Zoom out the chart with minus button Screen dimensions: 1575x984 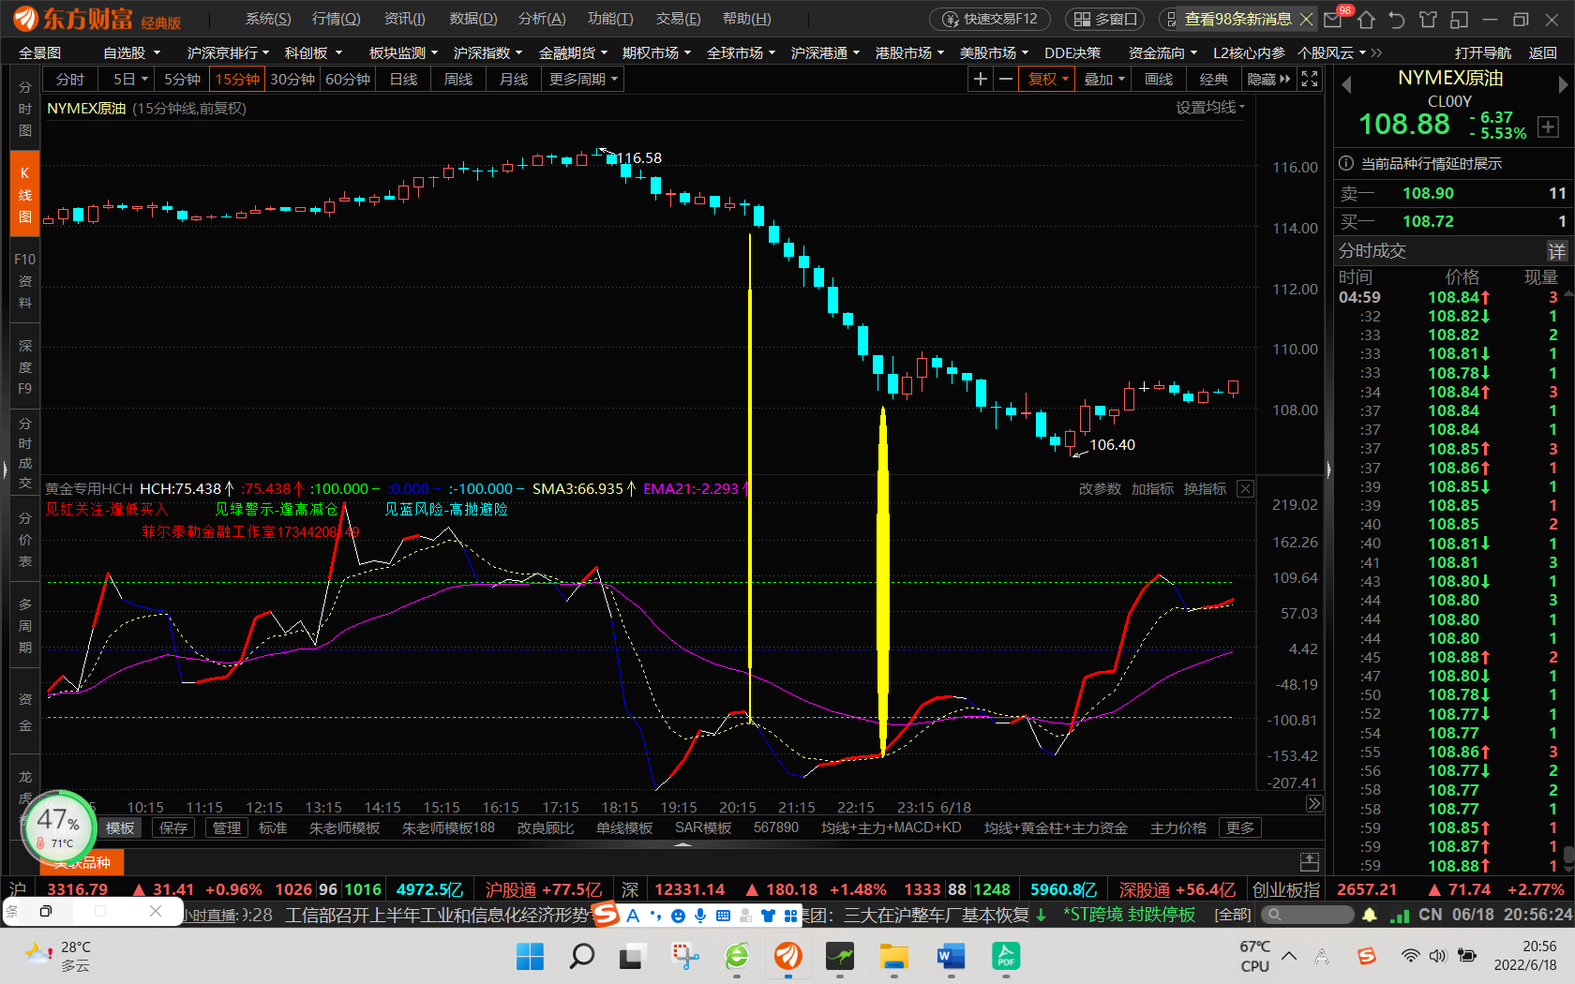[x=1006, y=80]
